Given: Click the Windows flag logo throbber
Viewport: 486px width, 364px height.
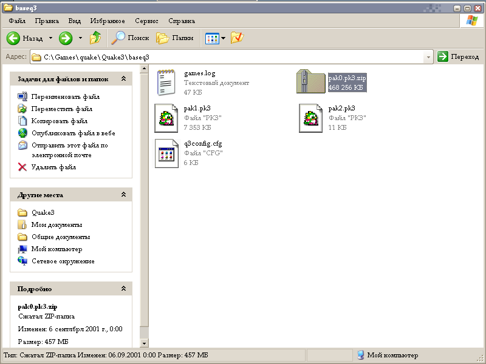Looking at the screenshot, I should (x=472, y=21).
